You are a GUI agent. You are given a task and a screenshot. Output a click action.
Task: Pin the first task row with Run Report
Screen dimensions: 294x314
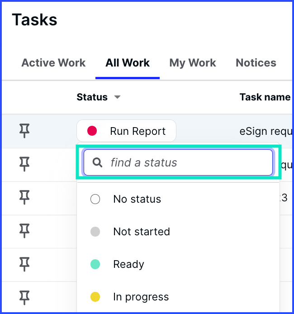click(x=24, y=131)
